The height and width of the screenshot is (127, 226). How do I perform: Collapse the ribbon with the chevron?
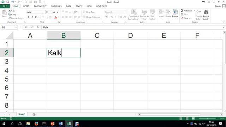(224, 22)
